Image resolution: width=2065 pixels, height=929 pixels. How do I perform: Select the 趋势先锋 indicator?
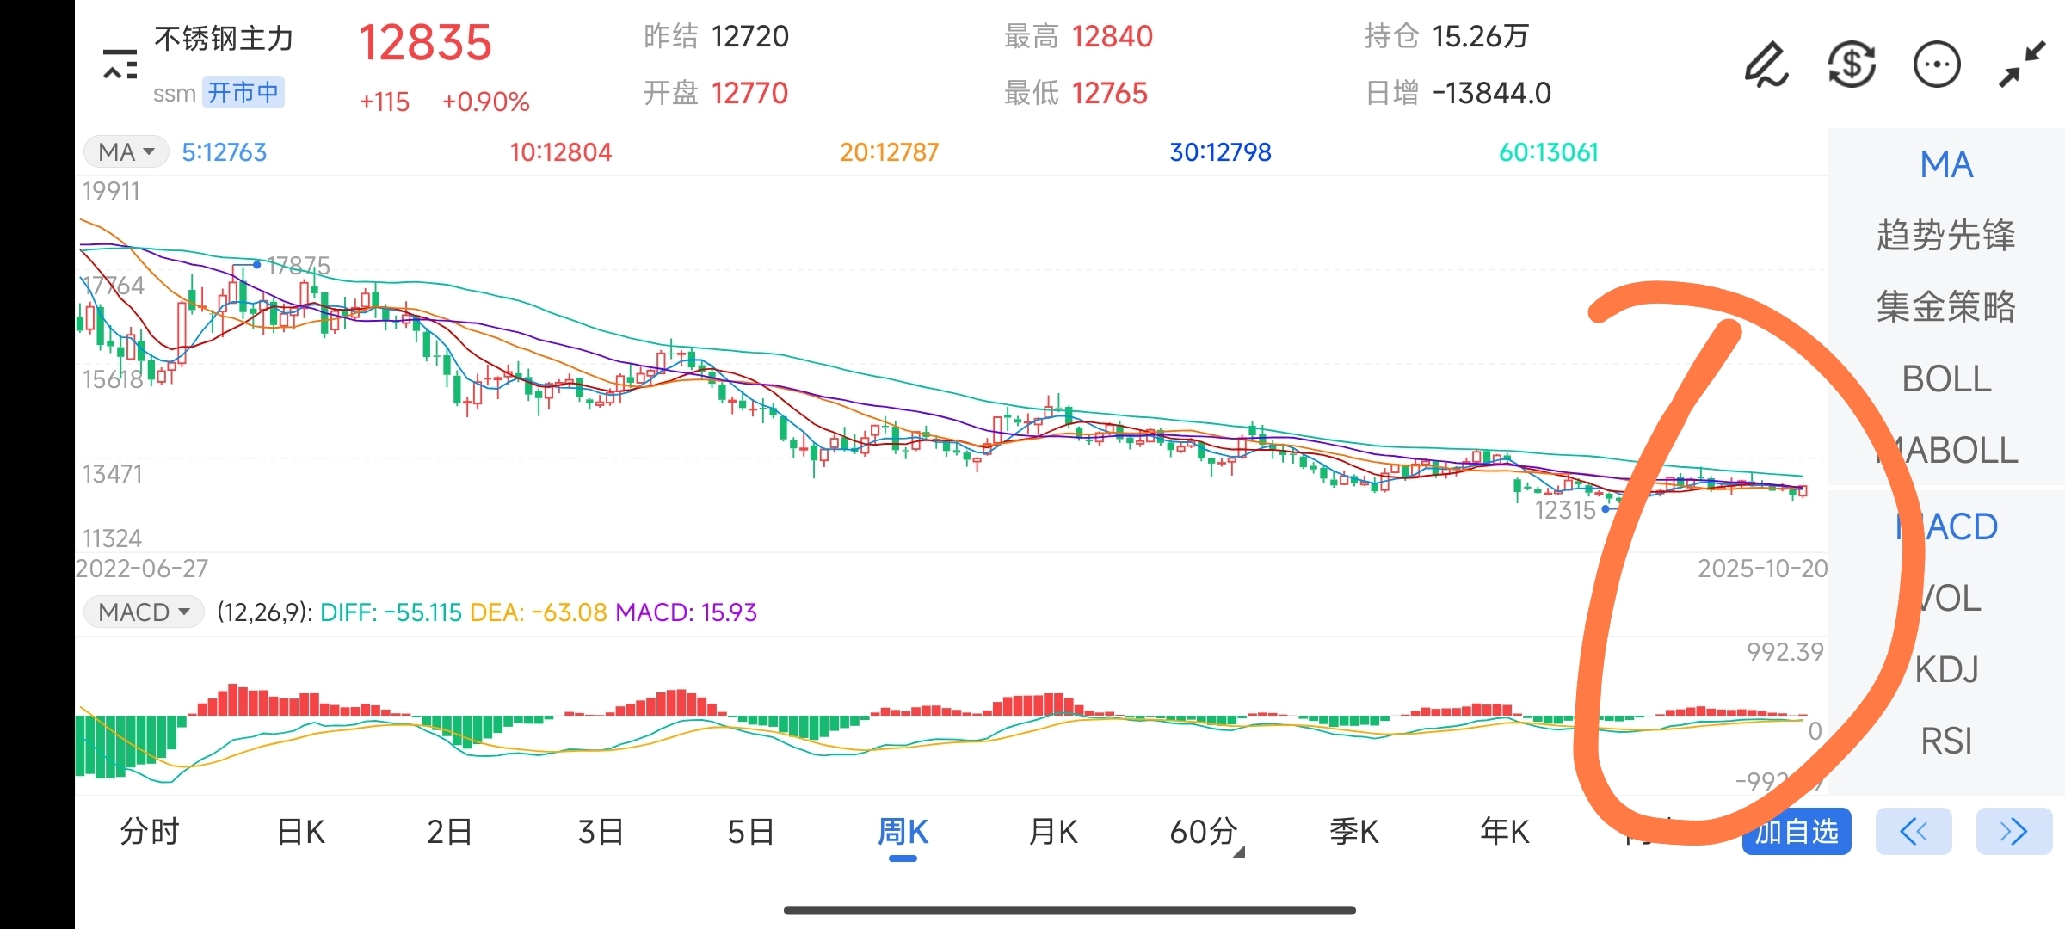1946,236
